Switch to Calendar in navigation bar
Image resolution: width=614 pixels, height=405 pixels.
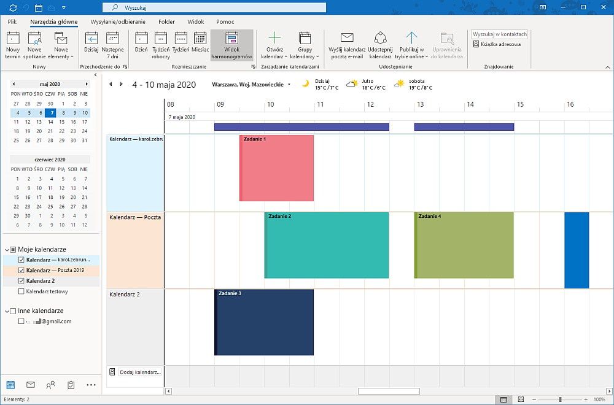click(x=10, y=385)
